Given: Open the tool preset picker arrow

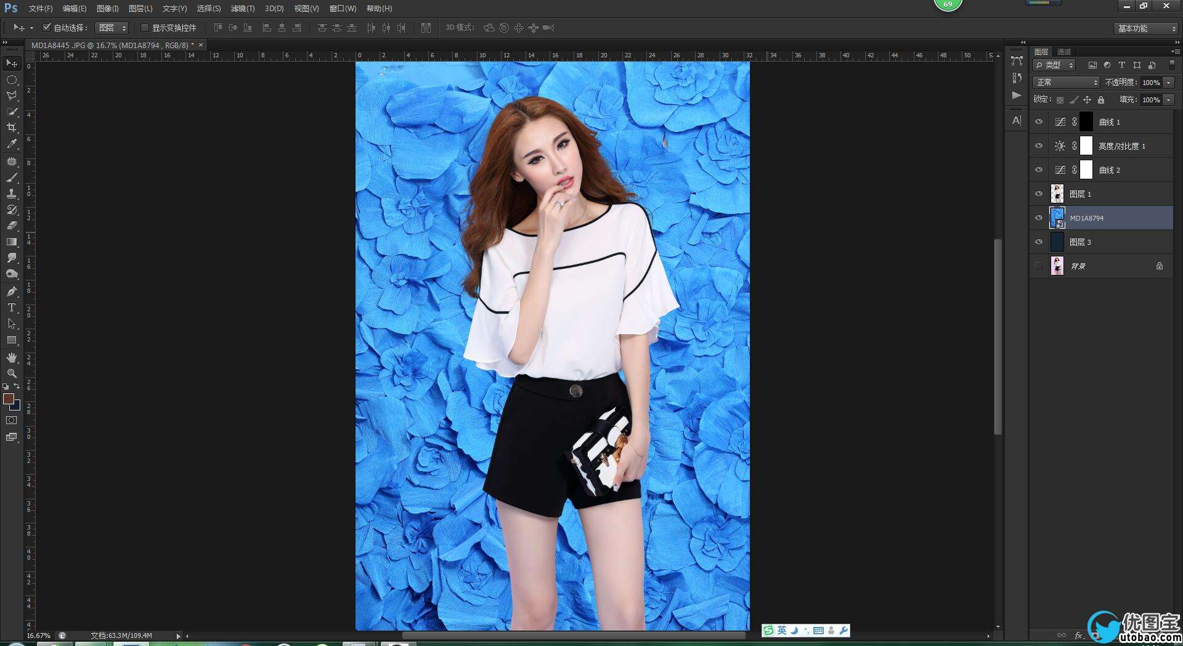Looking at the screenshot, I should pyautogui.click(x=31, y=28).
